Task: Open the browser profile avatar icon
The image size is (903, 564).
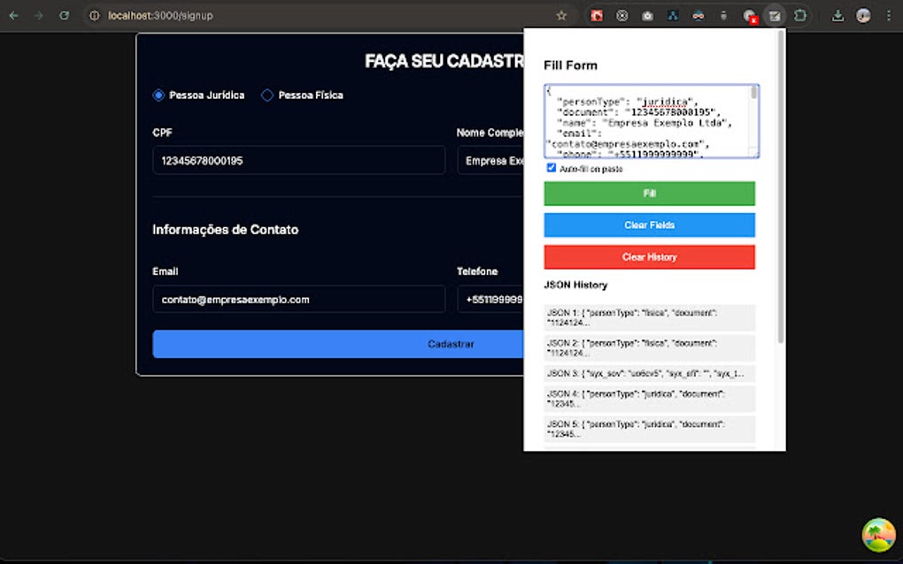Action: (863, 15)
